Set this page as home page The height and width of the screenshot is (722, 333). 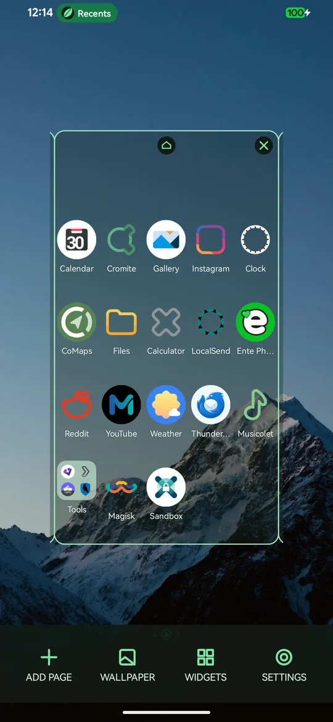click(x=166, y=146)
